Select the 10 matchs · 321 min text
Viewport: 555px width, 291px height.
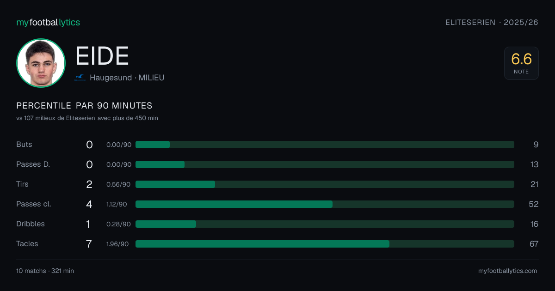click(x=45, y=271)
